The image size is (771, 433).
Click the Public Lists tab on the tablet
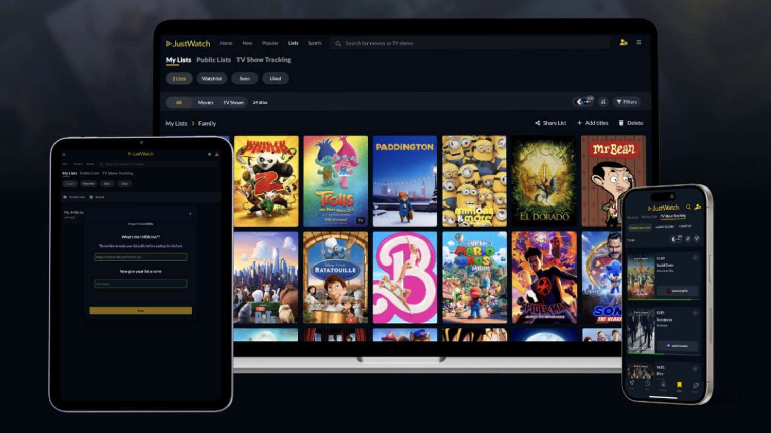[x=89, y=173]
